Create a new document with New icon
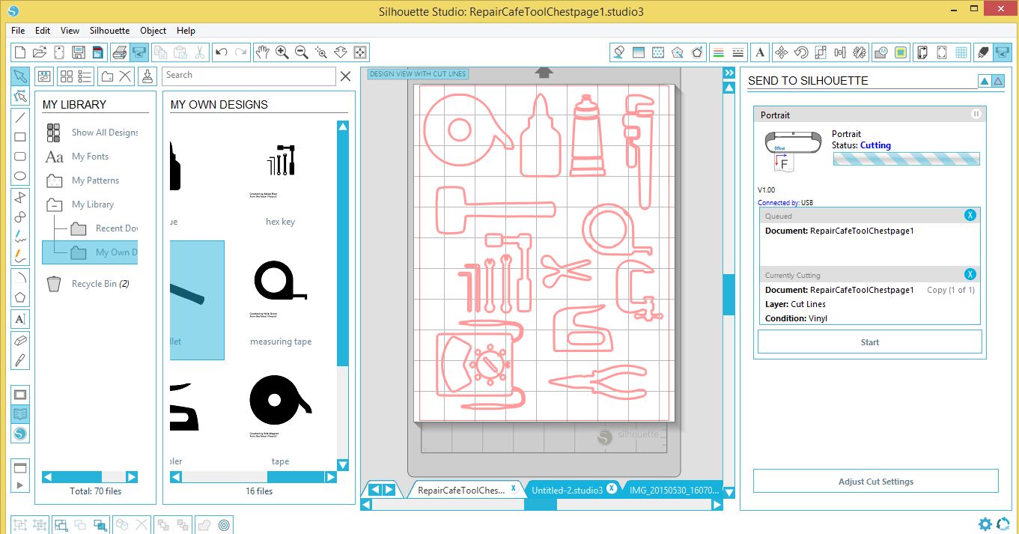This screenshot has height=534, width=1019. click(x=20, y=52)
